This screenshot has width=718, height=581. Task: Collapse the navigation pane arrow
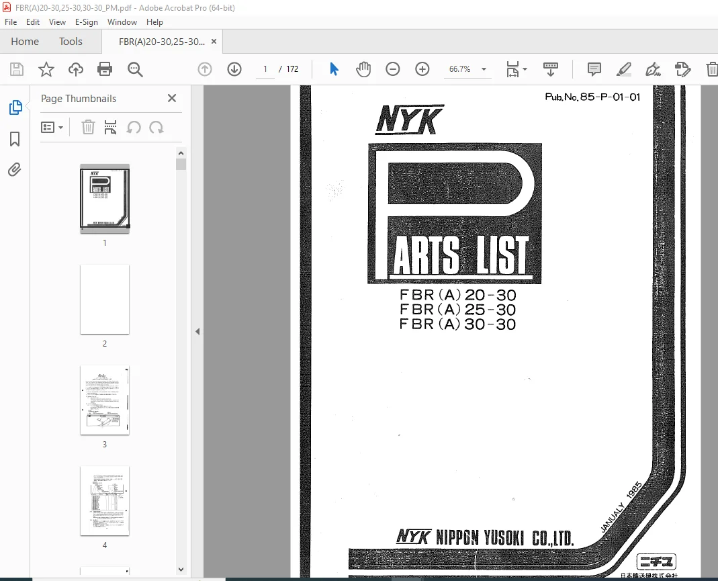(197, 332)
